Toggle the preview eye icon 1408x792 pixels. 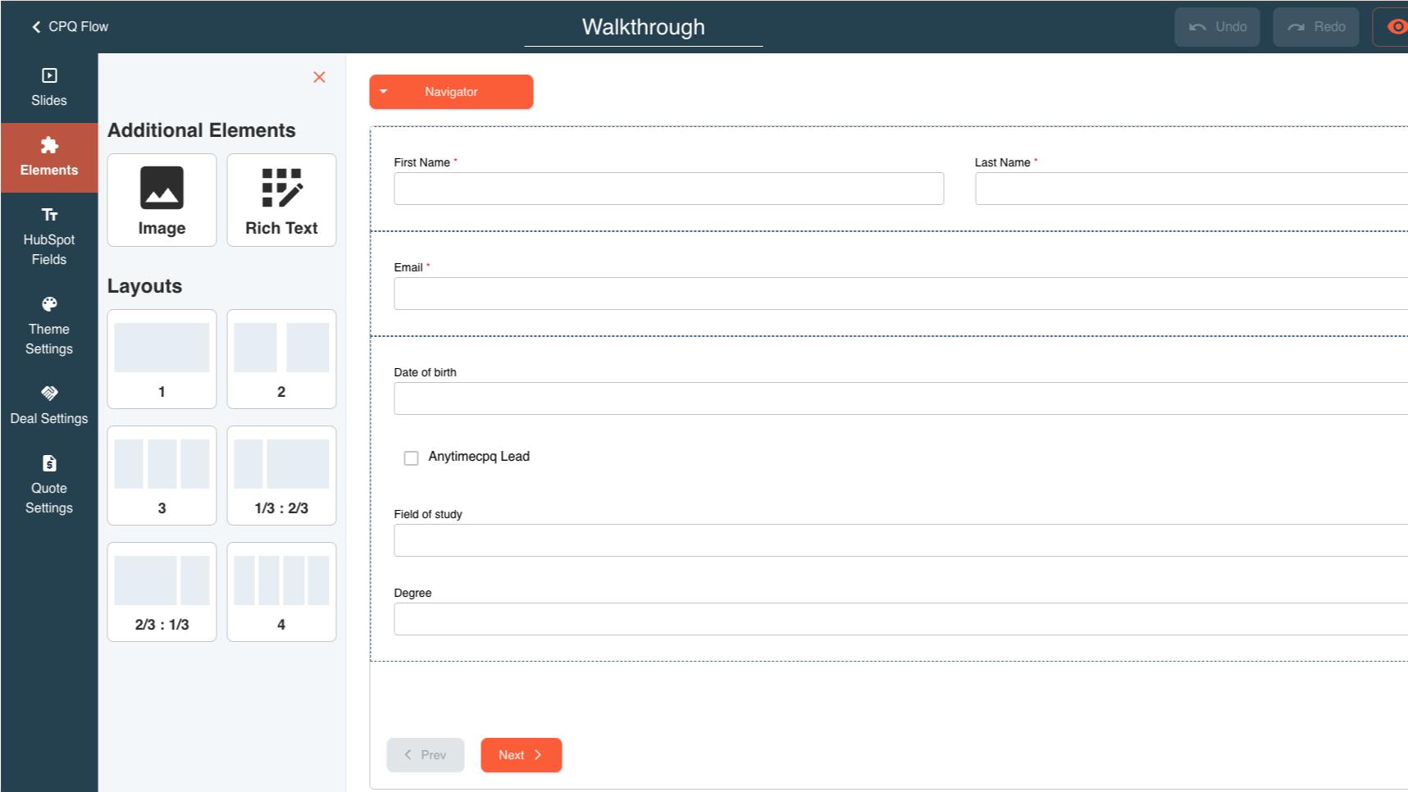[1397, 26]
